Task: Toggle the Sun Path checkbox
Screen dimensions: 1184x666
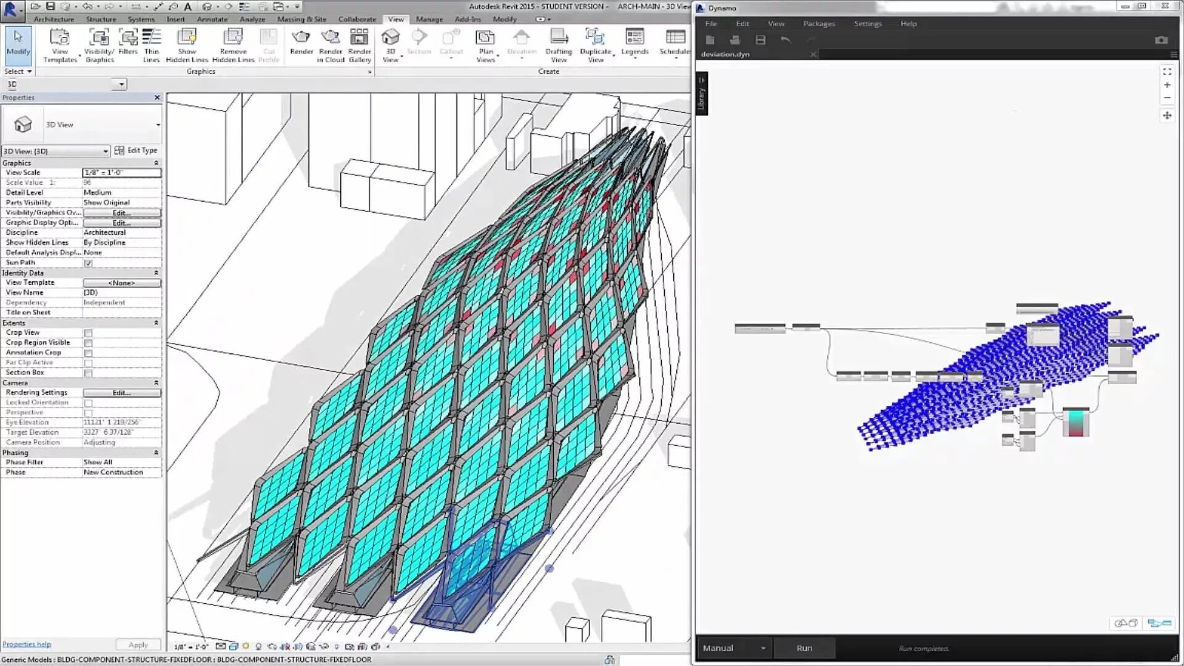Action: tap(88, 263)
